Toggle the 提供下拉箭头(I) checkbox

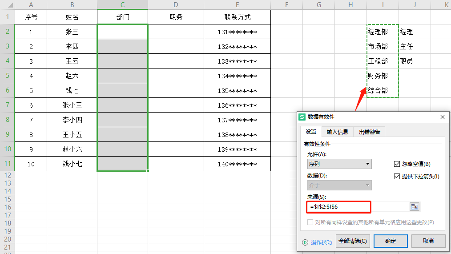coord(397,176)
